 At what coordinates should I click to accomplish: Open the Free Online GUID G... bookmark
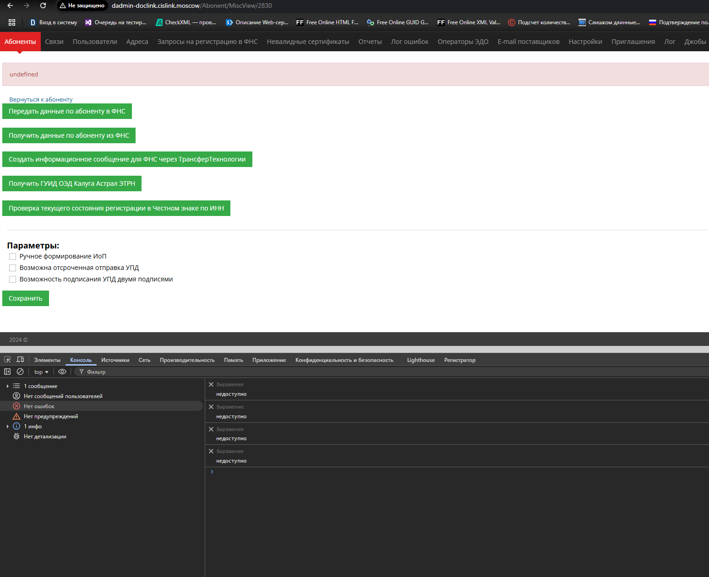tap(398, 22)
